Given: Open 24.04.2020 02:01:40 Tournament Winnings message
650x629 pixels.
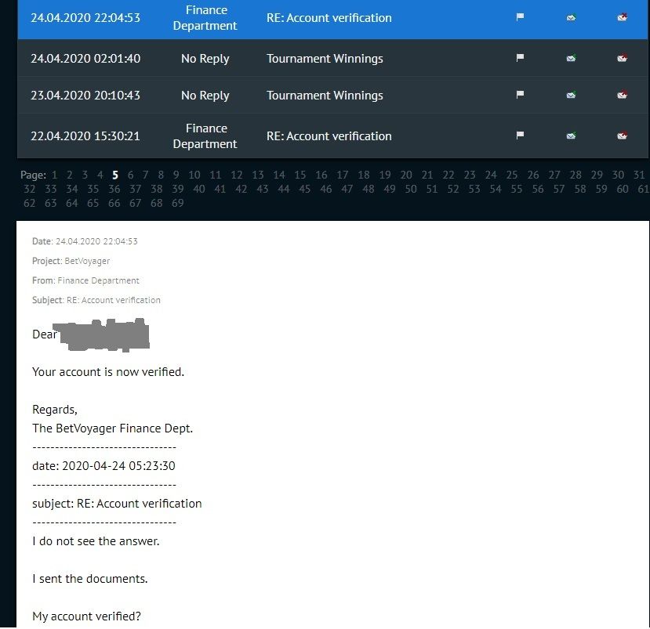Looking at the screenshot, I should pos(325,59).
